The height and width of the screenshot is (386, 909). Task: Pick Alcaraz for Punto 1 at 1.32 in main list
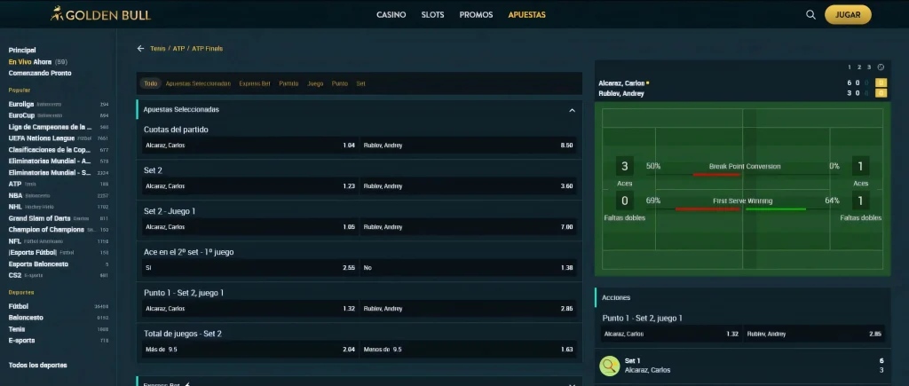(249, 309)
